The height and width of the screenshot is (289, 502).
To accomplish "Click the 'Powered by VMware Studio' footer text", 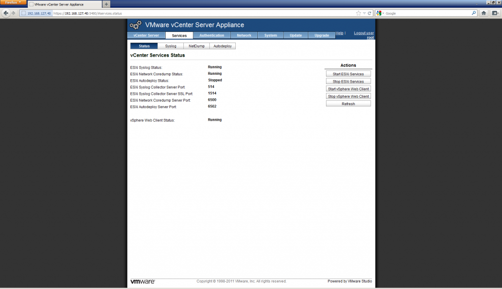I will [350, 281].
